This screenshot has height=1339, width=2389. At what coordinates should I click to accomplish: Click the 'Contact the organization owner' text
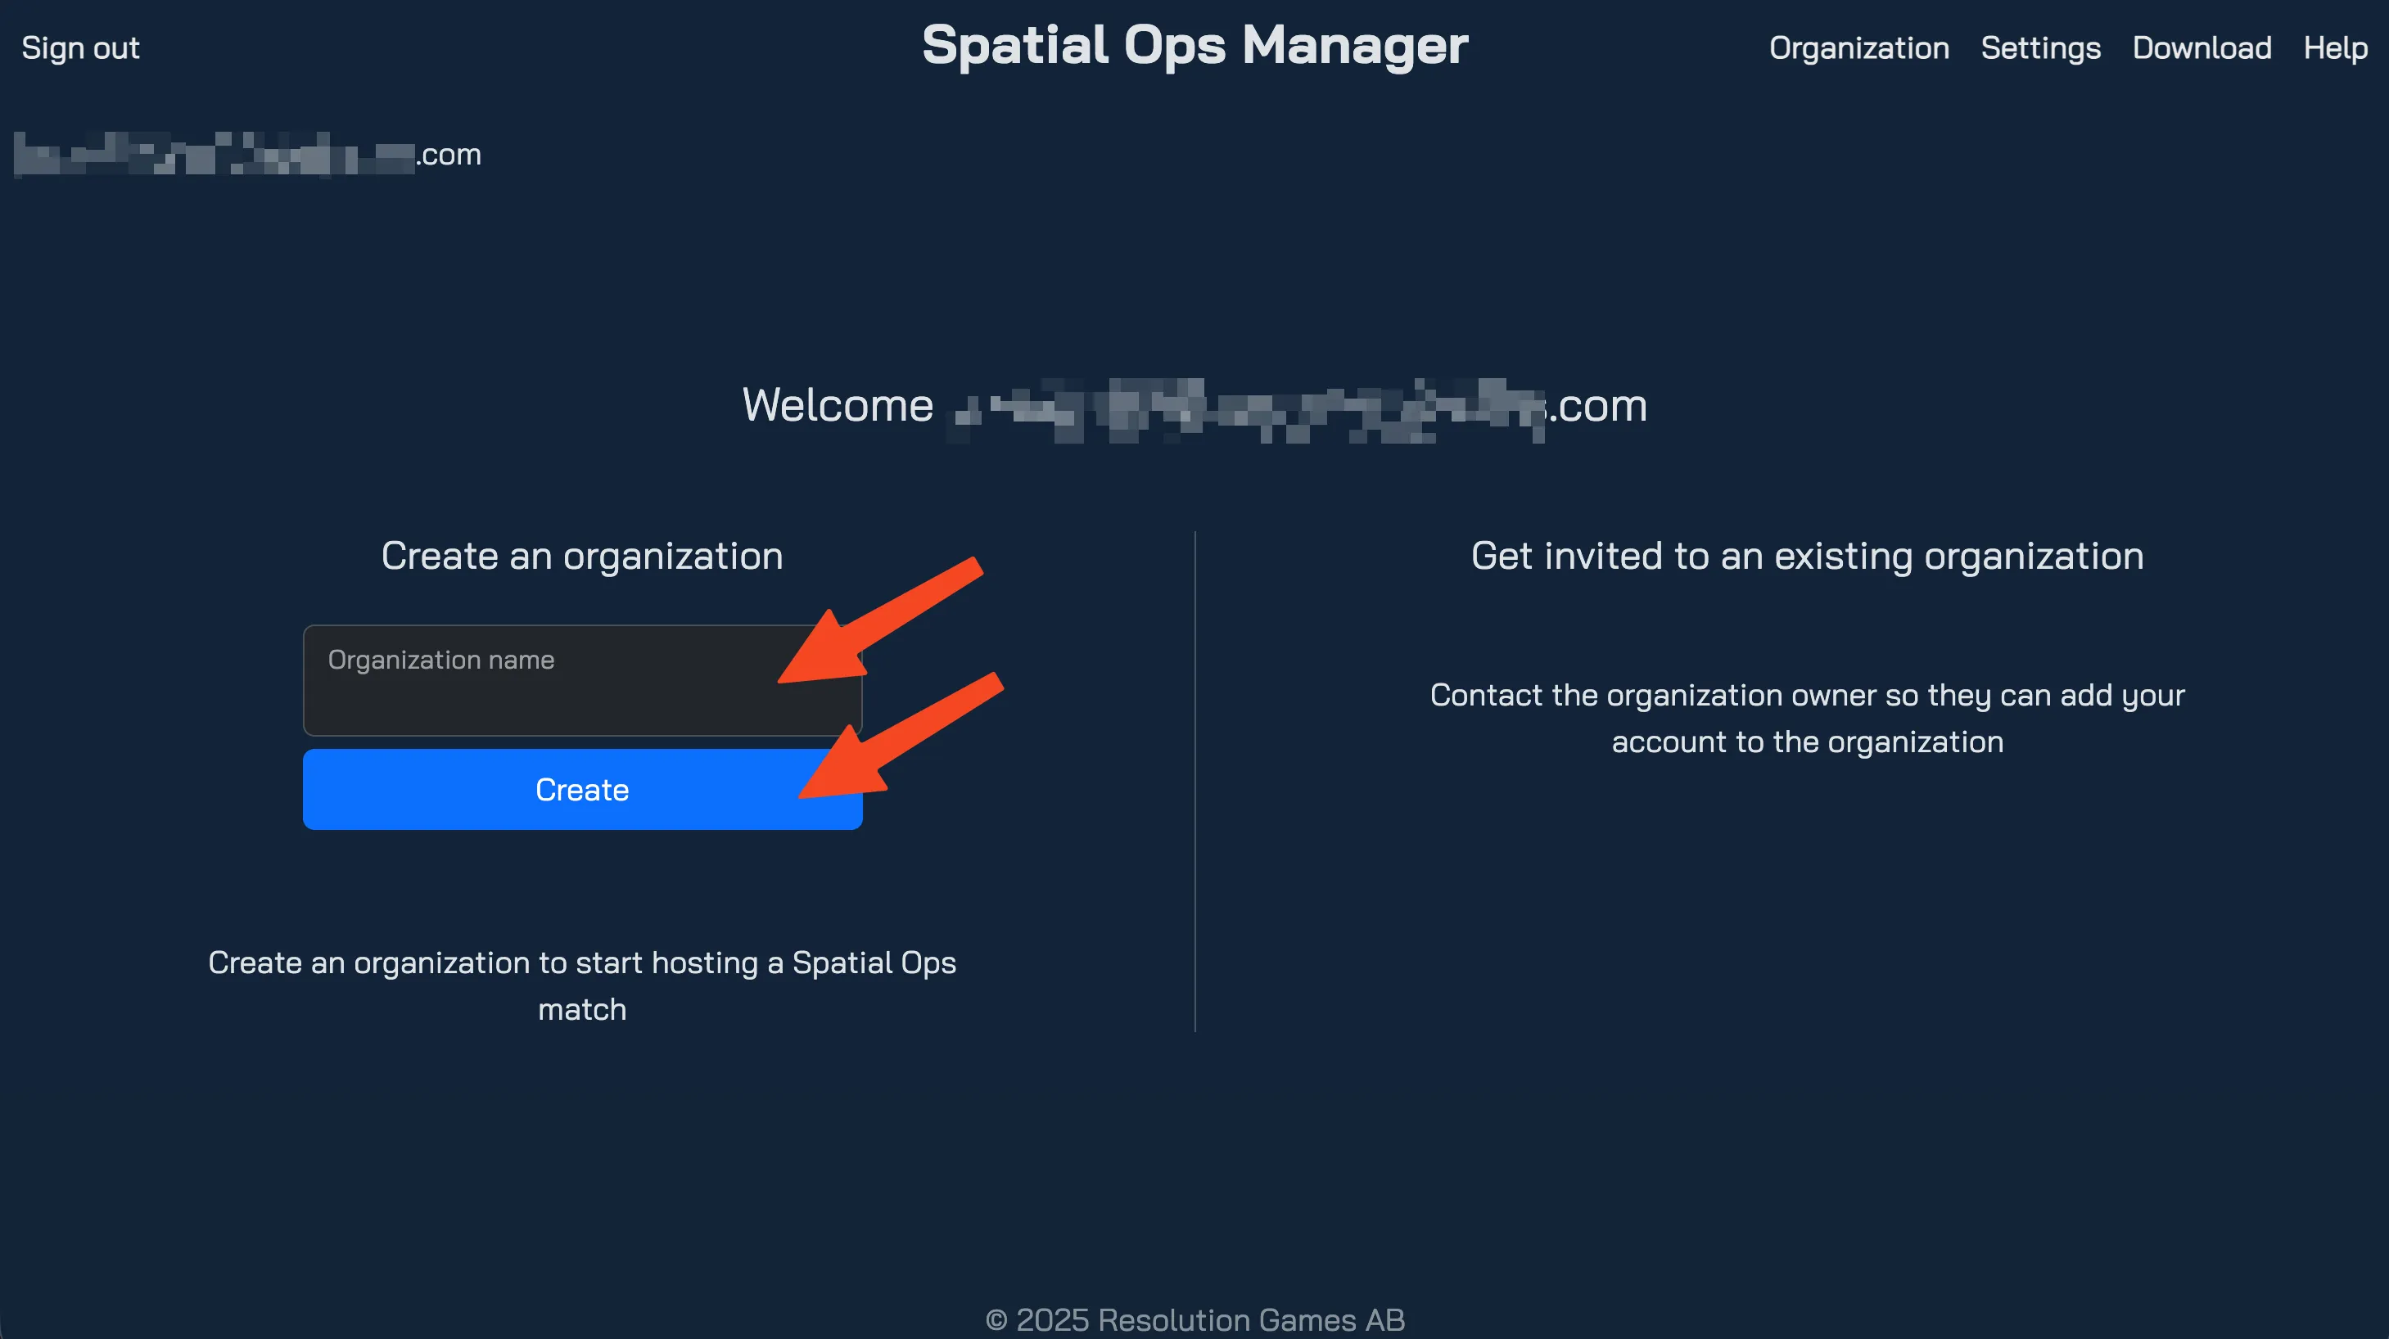pyautogui.click(x=1808, y=719)
